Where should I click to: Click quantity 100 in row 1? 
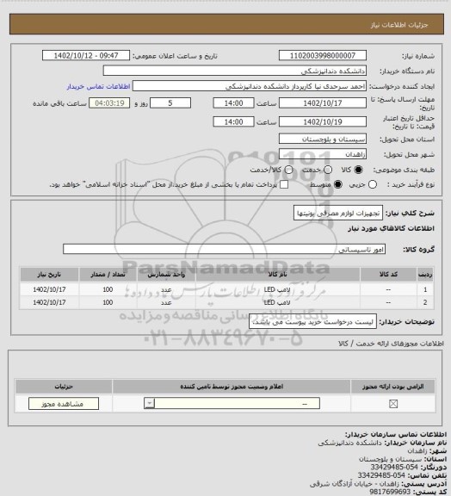pyautogui.click(x=108, y=289)
